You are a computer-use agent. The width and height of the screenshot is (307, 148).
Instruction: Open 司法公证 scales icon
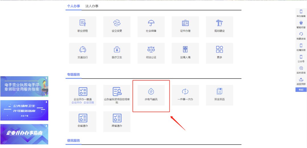(x=151, y=50)
